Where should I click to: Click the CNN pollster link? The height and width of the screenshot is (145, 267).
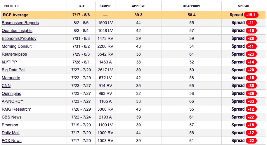click(x=6, y=86)
